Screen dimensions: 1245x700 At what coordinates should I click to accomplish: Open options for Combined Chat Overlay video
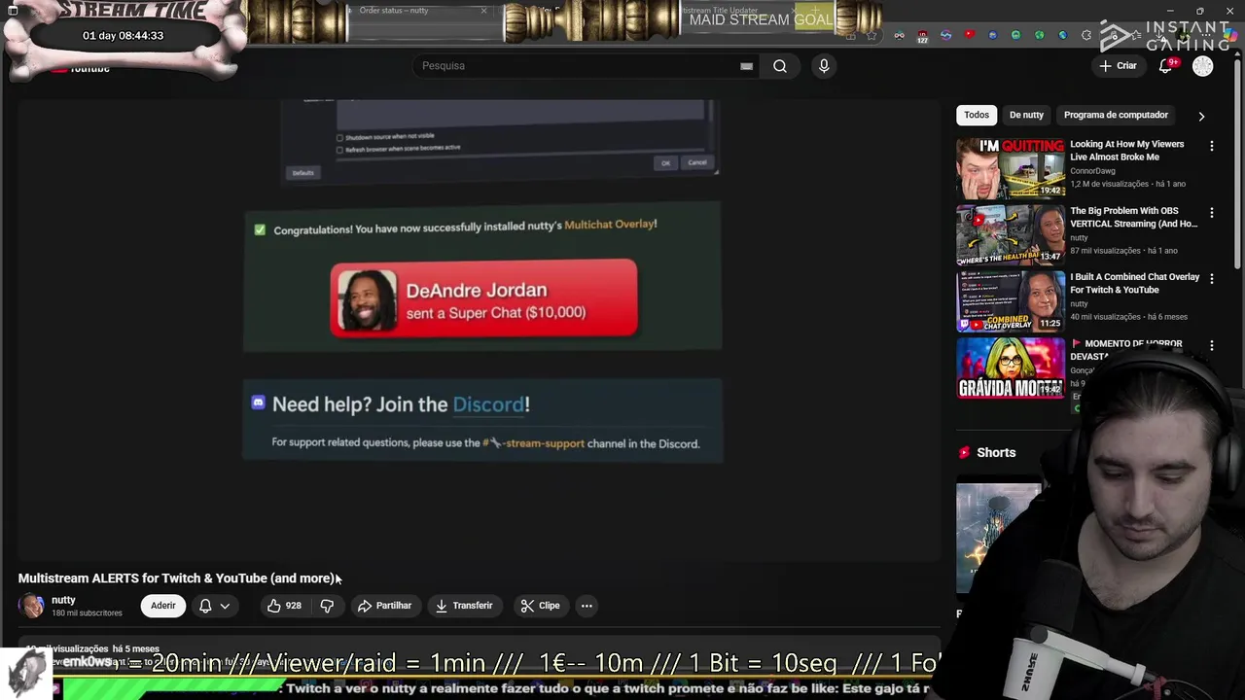click(x=1211, y=278)
